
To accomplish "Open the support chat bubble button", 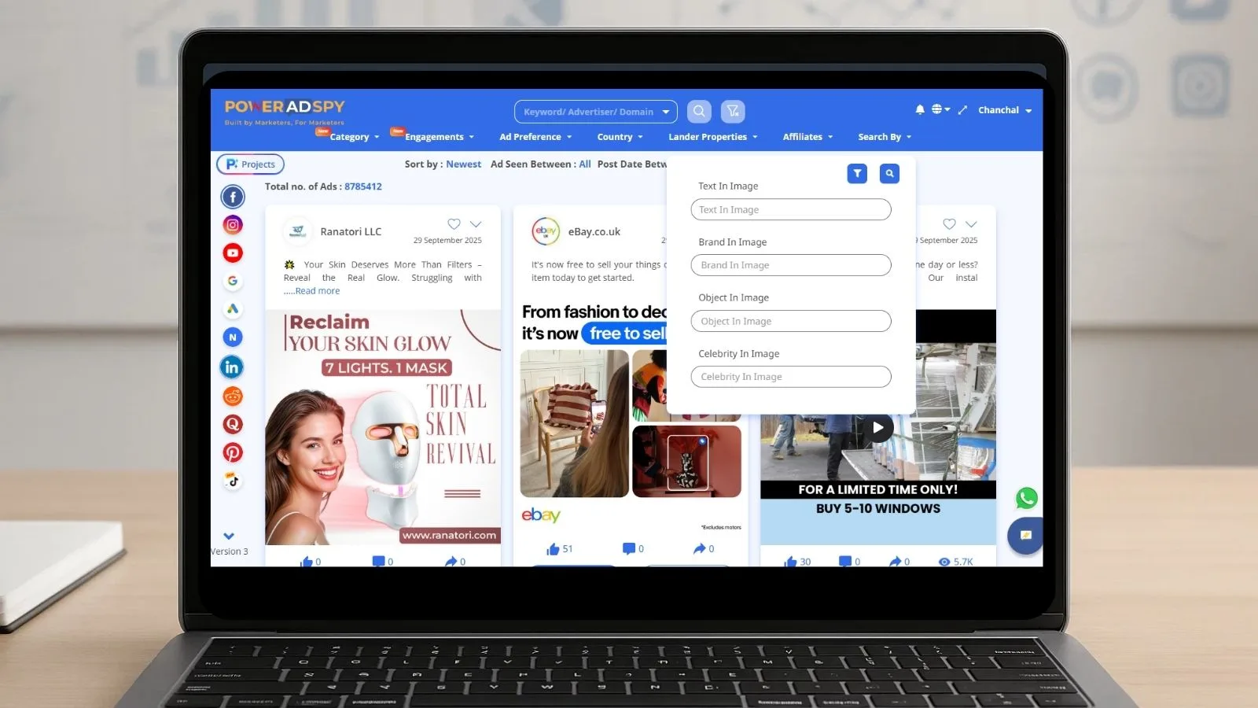I will coord(1025,536).
